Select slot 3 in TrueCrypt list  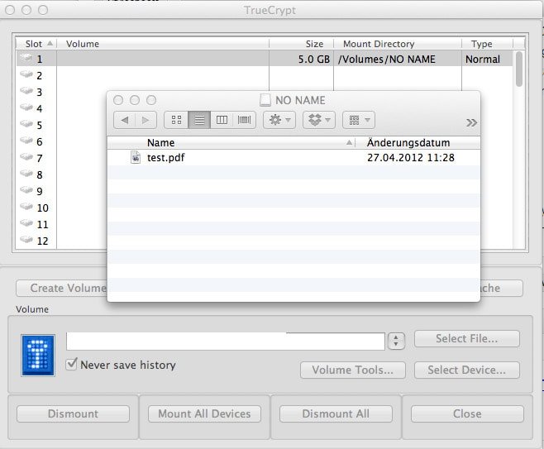pos(36,92)
